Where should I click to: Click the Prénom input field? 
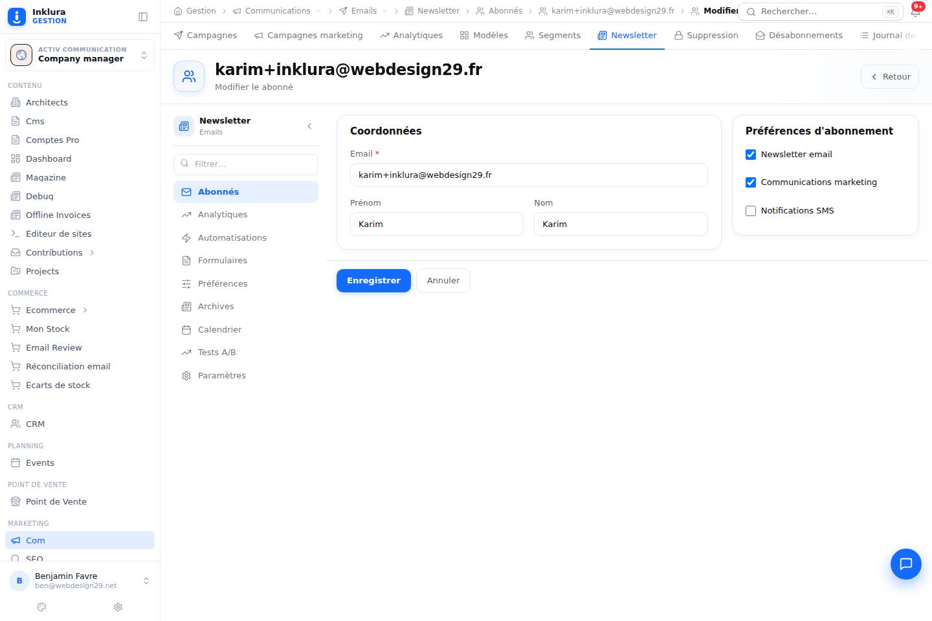click(x=437, y=224)
